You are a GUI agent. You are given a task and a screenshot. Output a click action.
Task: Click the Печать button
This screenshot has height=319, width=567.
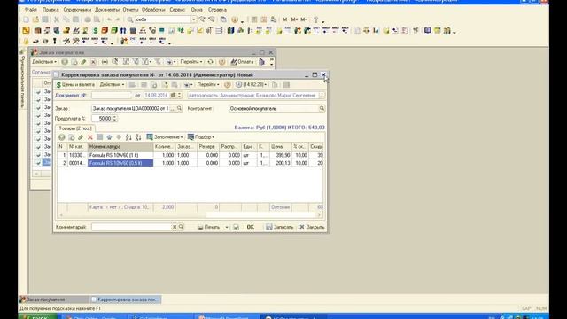click(x=209, y=227)
